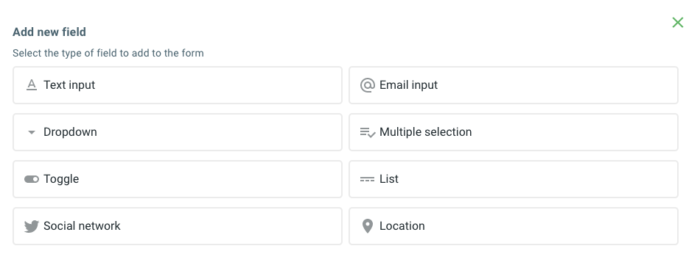Click the Twitter bird social network icon
The image size is (700, 268).
point(31,226)
